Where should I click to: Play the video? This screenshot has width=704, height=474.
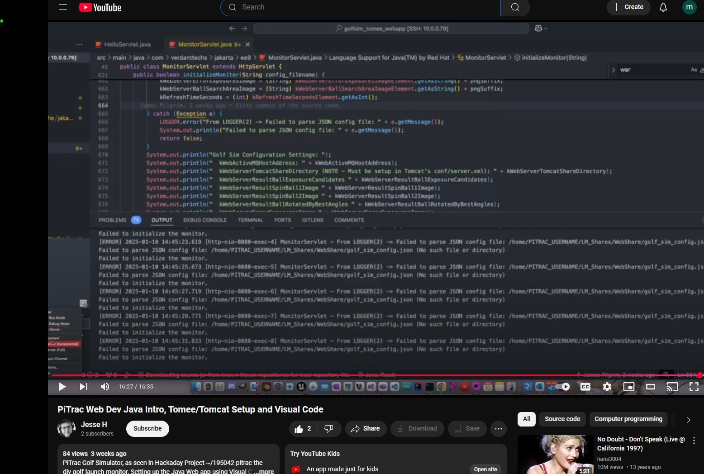click(x=62, y=387)
